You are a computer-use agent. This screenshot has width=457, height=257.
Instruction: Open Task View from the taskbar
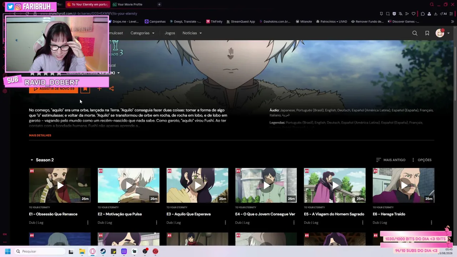tap(71, 251)
